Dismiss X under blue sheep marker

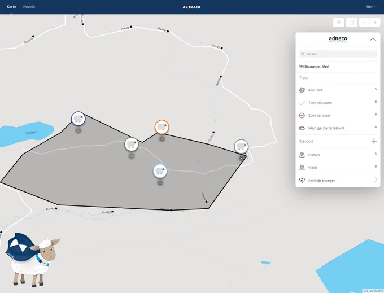[x=160, y=182]
